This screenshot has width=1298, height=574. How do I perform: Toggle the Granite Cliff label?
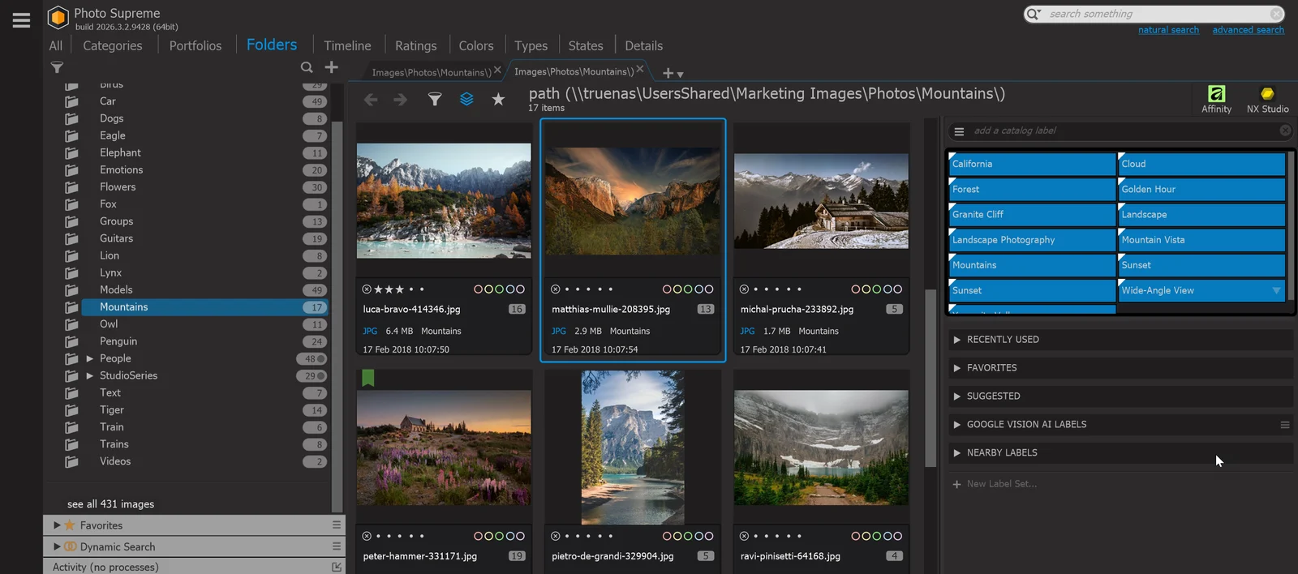(1032, 214)
